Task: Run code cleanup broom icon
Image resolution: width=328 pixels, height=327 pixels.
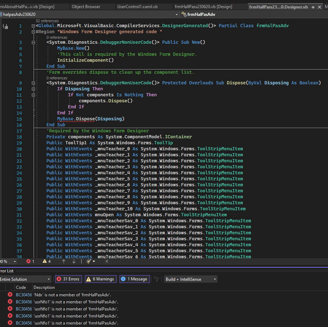Action: [89, 261]
